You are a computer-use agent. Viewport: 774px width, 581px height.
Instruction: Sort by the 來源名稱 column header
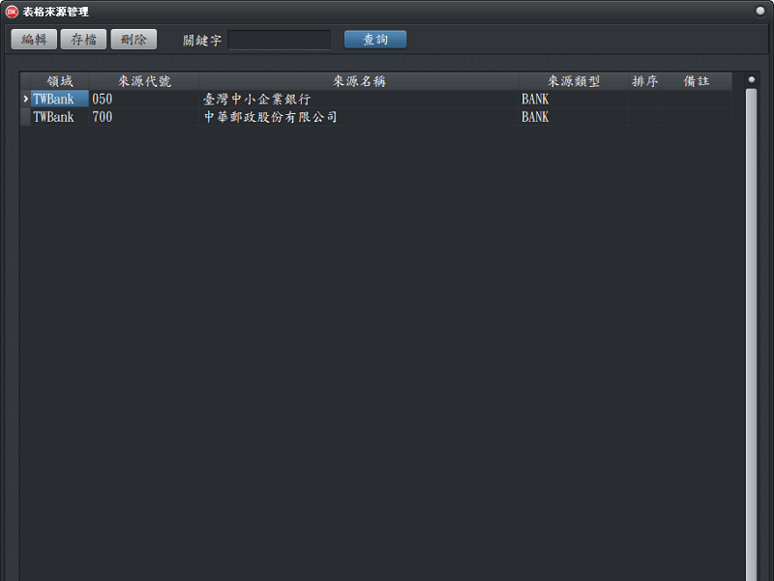point(359,81)
